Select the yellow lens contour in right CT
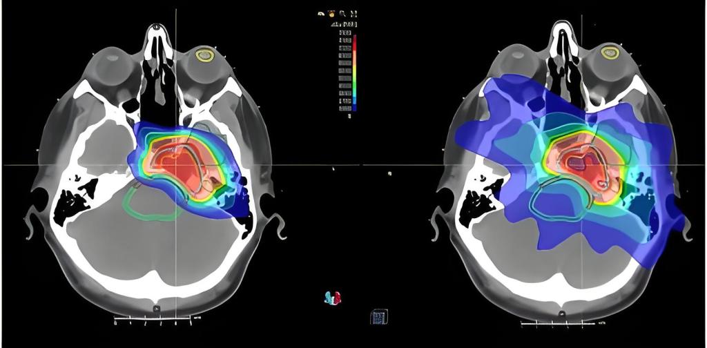Screen dimensions: 707x348 (x=609, y=52)
